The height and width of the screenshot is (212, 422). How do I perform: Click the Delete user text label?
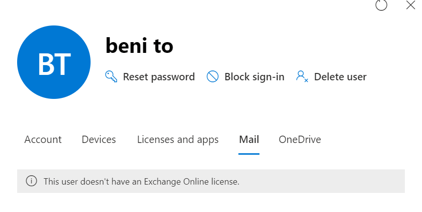(x=340, y=77)
